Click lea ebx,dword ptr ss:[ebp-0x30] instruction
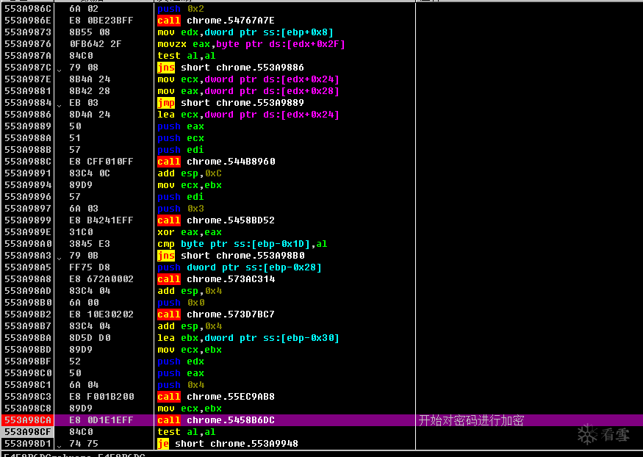Viewport: 643px width, 457px height. tap(248, 338)
